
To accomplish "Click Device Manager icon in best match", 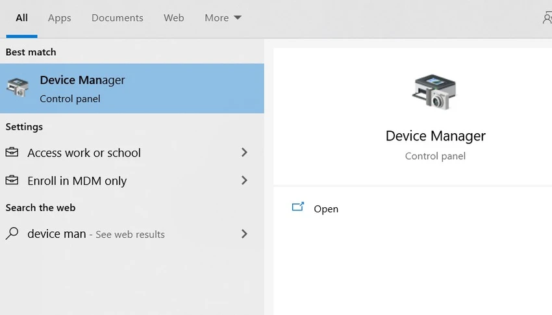I will pos(18,87).
